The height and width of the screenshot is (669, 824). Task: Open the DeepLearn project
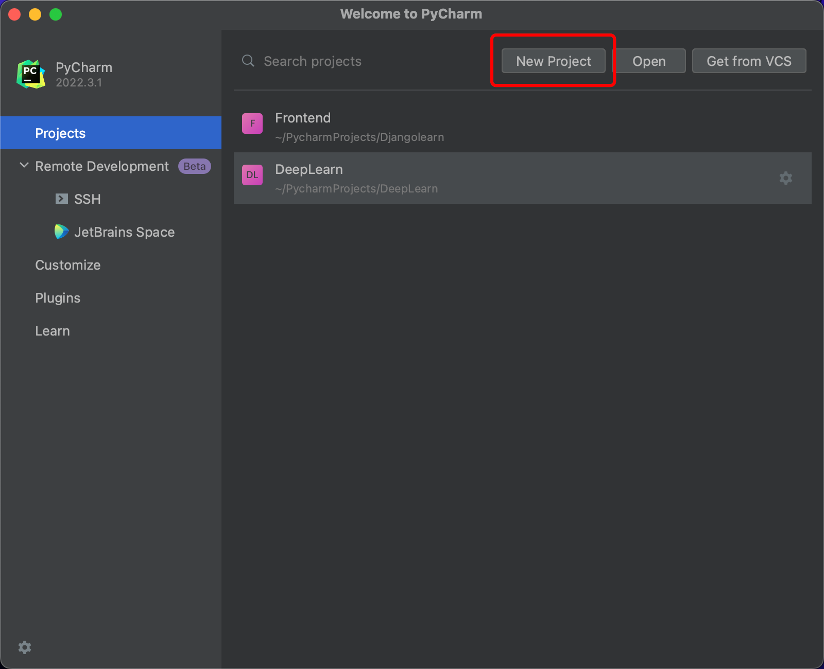(x=523, y=178)
